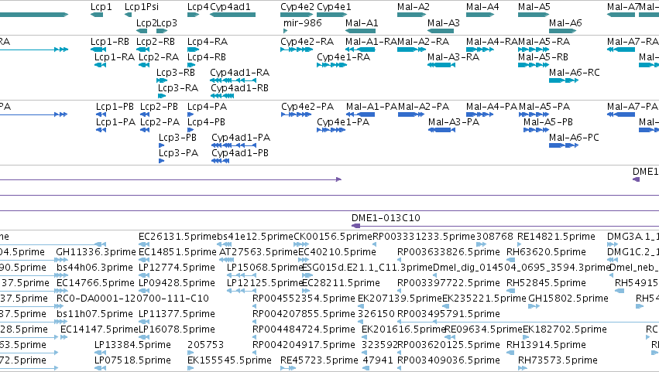659x372 pixels.
Task: Click protein Mal-A5-PB
Action: [x=537, y=130]
